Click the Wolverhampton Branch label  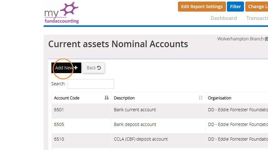click(x=240, y=39)
